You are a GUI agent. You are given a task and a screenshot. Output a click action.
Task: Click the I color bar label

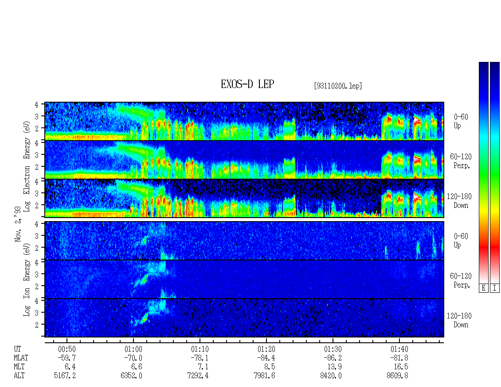point(495,288)
